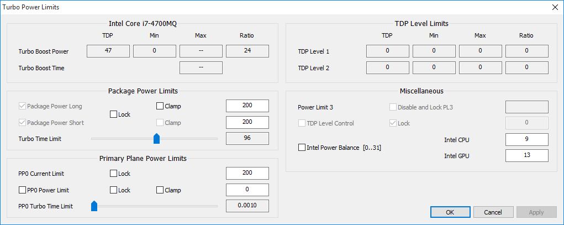564x225 pixels.
Task: Click the Package Power Short value field
Action: tap(247, 122)
